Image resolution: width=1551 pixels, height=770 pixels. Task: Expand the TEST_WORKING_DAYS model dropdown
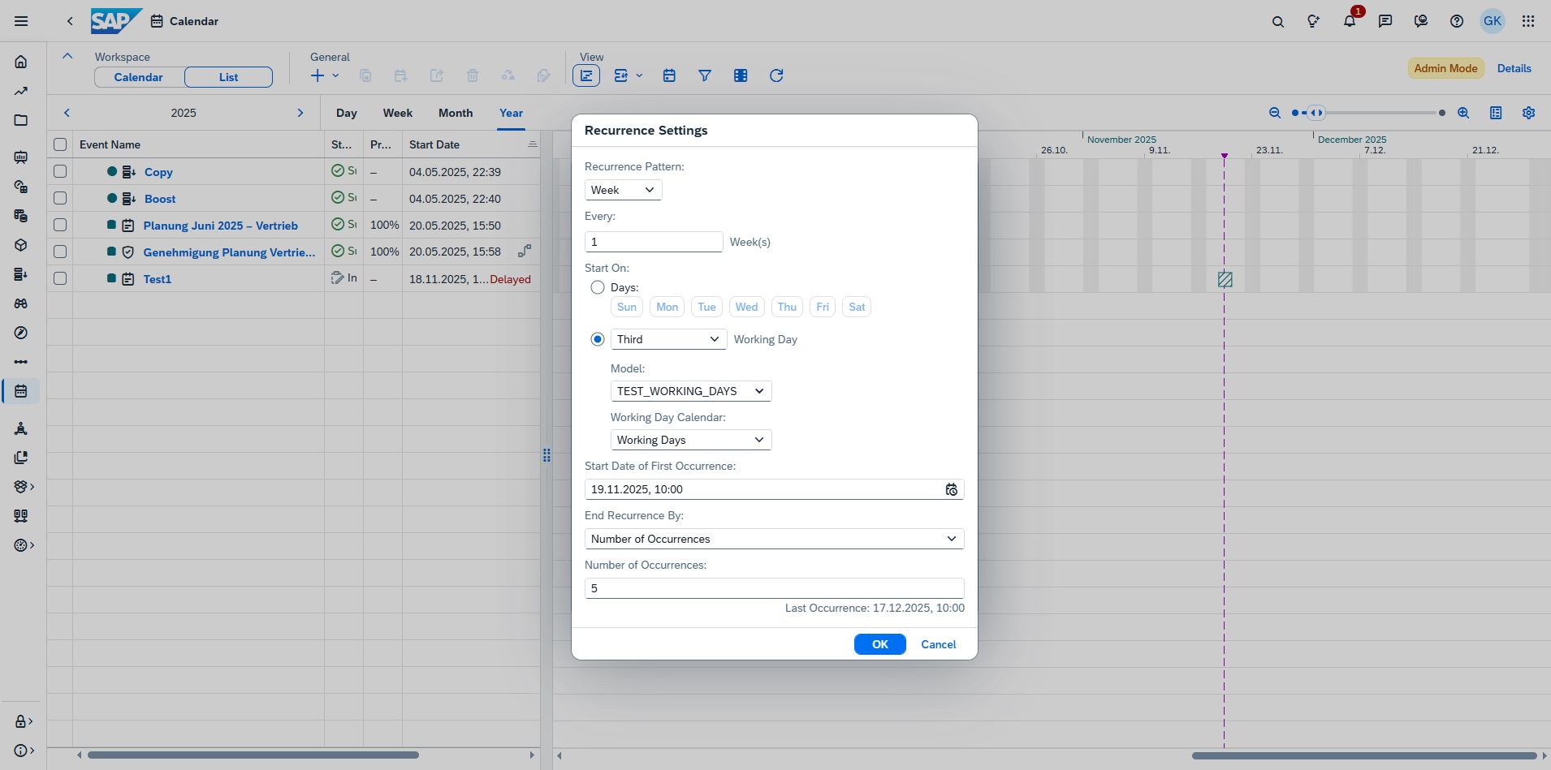690,391
